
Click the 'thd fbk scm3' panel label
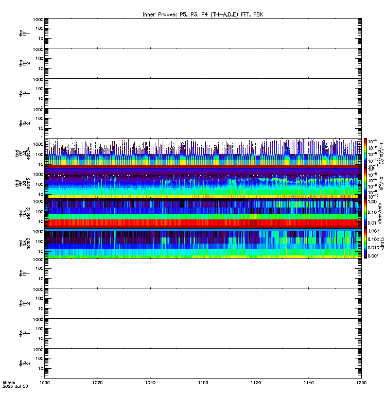click(24, 243)
